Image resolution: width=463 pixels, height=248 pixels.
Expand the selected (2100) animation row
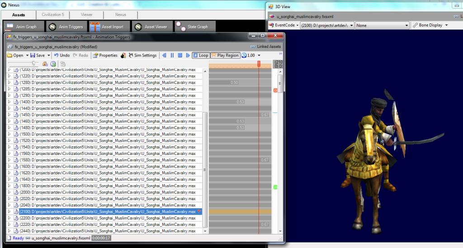[9, 211]
